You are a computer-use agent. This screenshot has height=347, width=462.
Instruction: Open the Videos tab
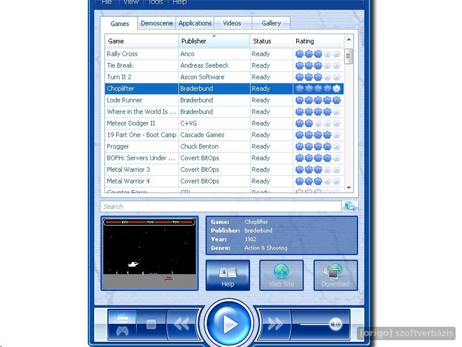click(x=232, y=23)
